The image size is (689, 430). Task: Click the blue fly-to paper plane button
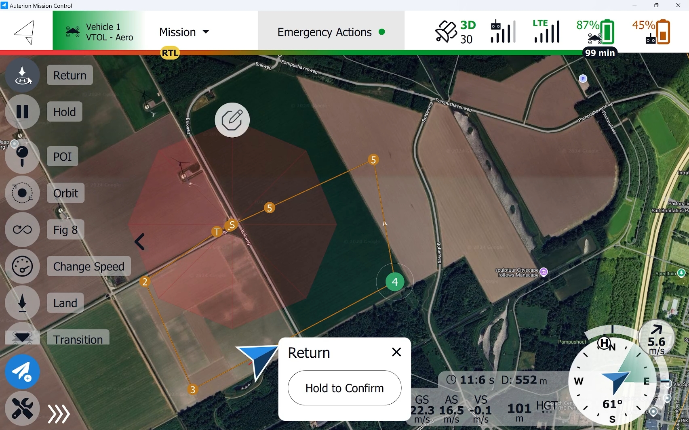click(x=22, y=372)
